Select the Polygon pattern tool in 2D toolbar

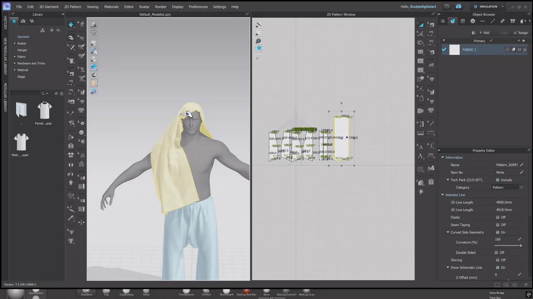coord(421,43)
